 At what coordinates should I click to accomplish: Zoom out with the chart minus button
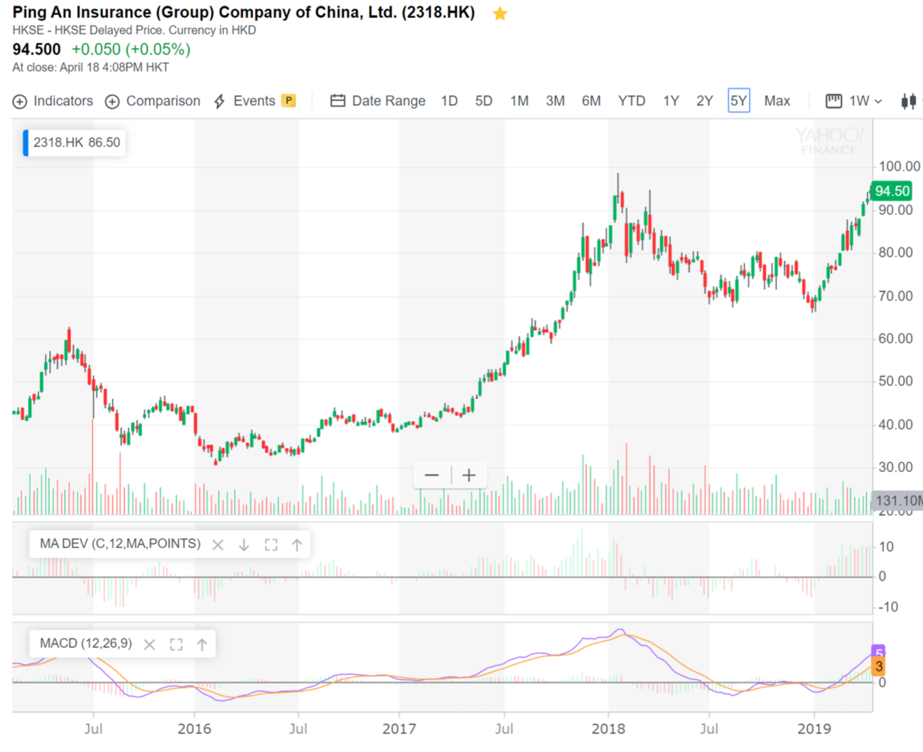tap(432, 475)
